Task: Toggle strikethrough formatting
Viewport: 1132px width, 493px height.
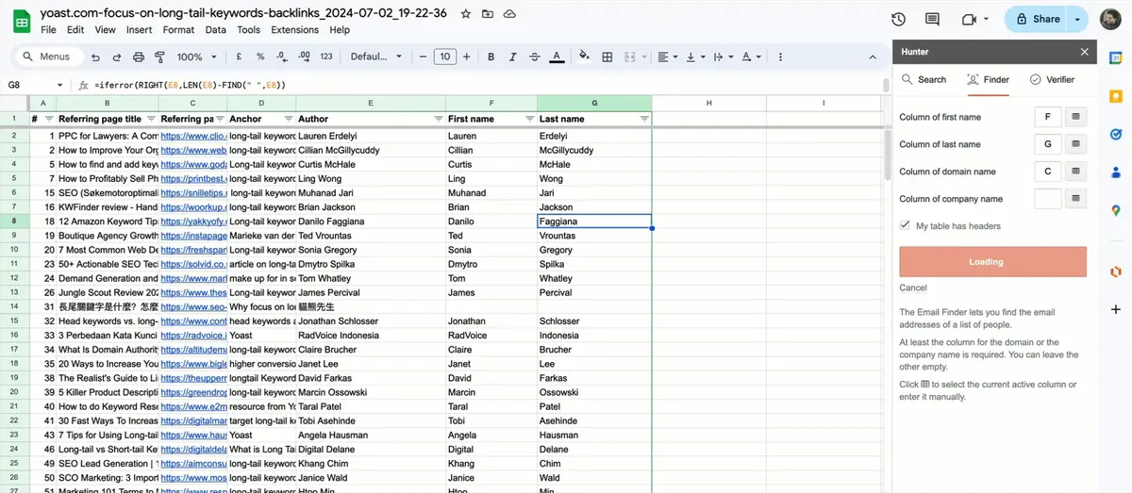Action: [536, 57]
